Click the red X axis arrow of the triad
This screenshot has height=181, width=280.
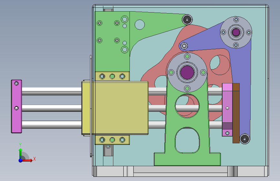(x=27, y=160)
